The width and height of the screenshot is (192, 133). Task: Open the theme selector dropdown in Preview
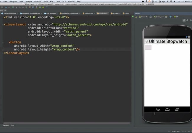point(159,17)
